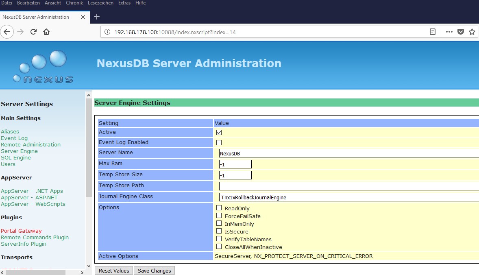Open the Portal Gateway plugin link

(21, 231)
